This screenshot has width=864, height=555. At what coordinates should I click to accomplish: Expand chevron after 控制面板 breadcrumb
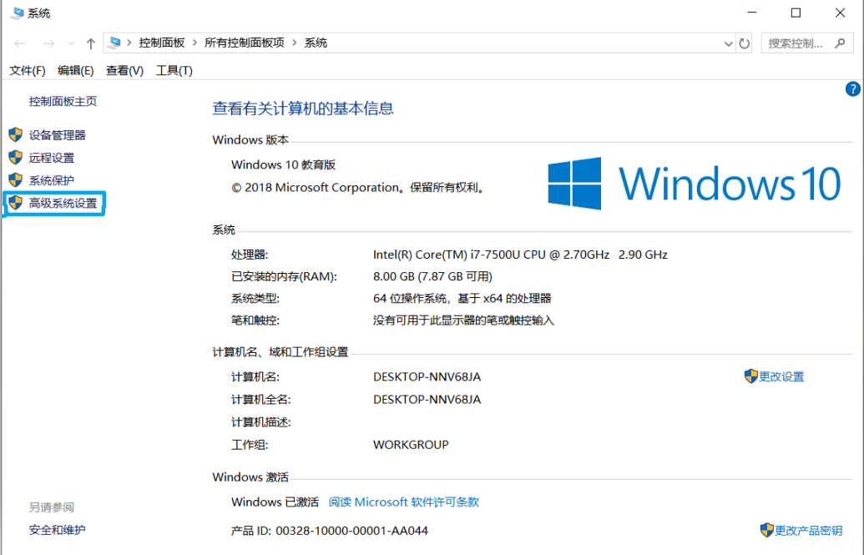[195, 43]
